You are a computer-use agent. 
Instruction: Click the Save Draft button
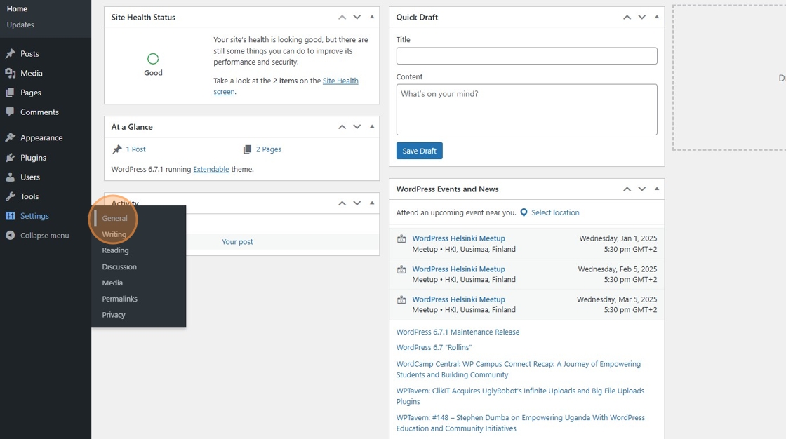coord(419,151)
